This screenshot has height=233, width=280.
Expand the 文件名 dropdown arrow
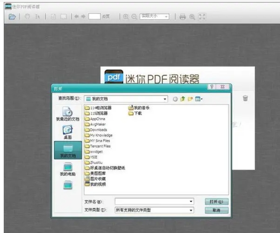[x=191, y=201]
